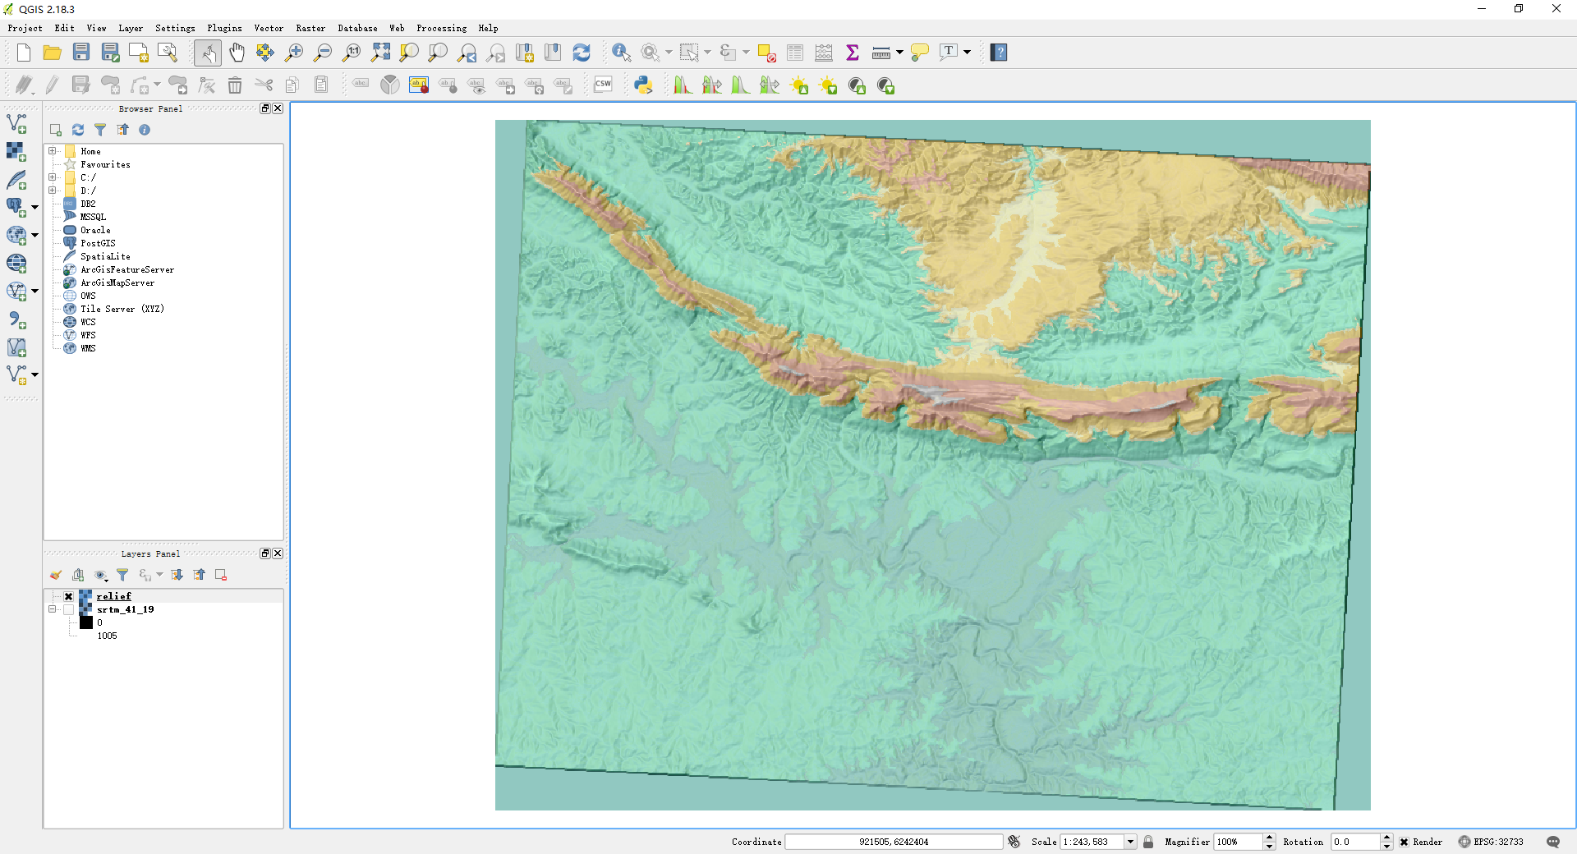The image size is (1577, 854).
Task: Click Show Statistical Summary icon
Action: coord(853,52)
